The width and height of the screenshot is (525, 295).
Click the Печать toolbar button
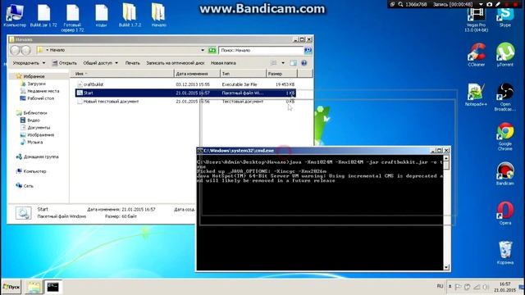click(133, 63)
